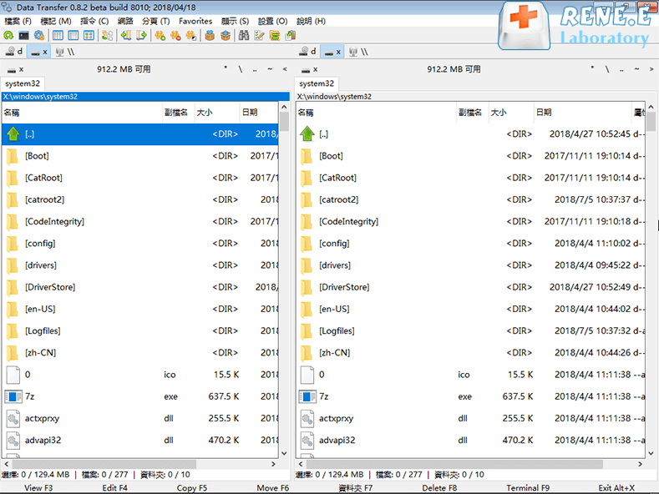The height and width of the screenshot is (494, 659).
Task: Open the 設置 (O) menu
Action: 272,21
